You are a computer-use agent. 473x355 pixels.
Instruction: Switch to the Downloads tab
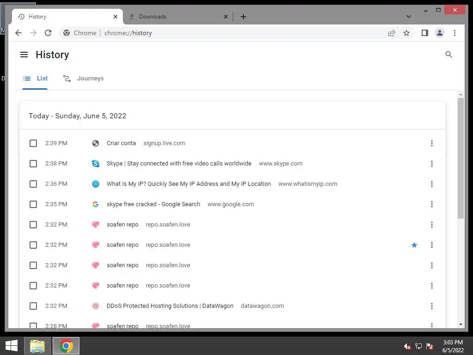[178, 17]
